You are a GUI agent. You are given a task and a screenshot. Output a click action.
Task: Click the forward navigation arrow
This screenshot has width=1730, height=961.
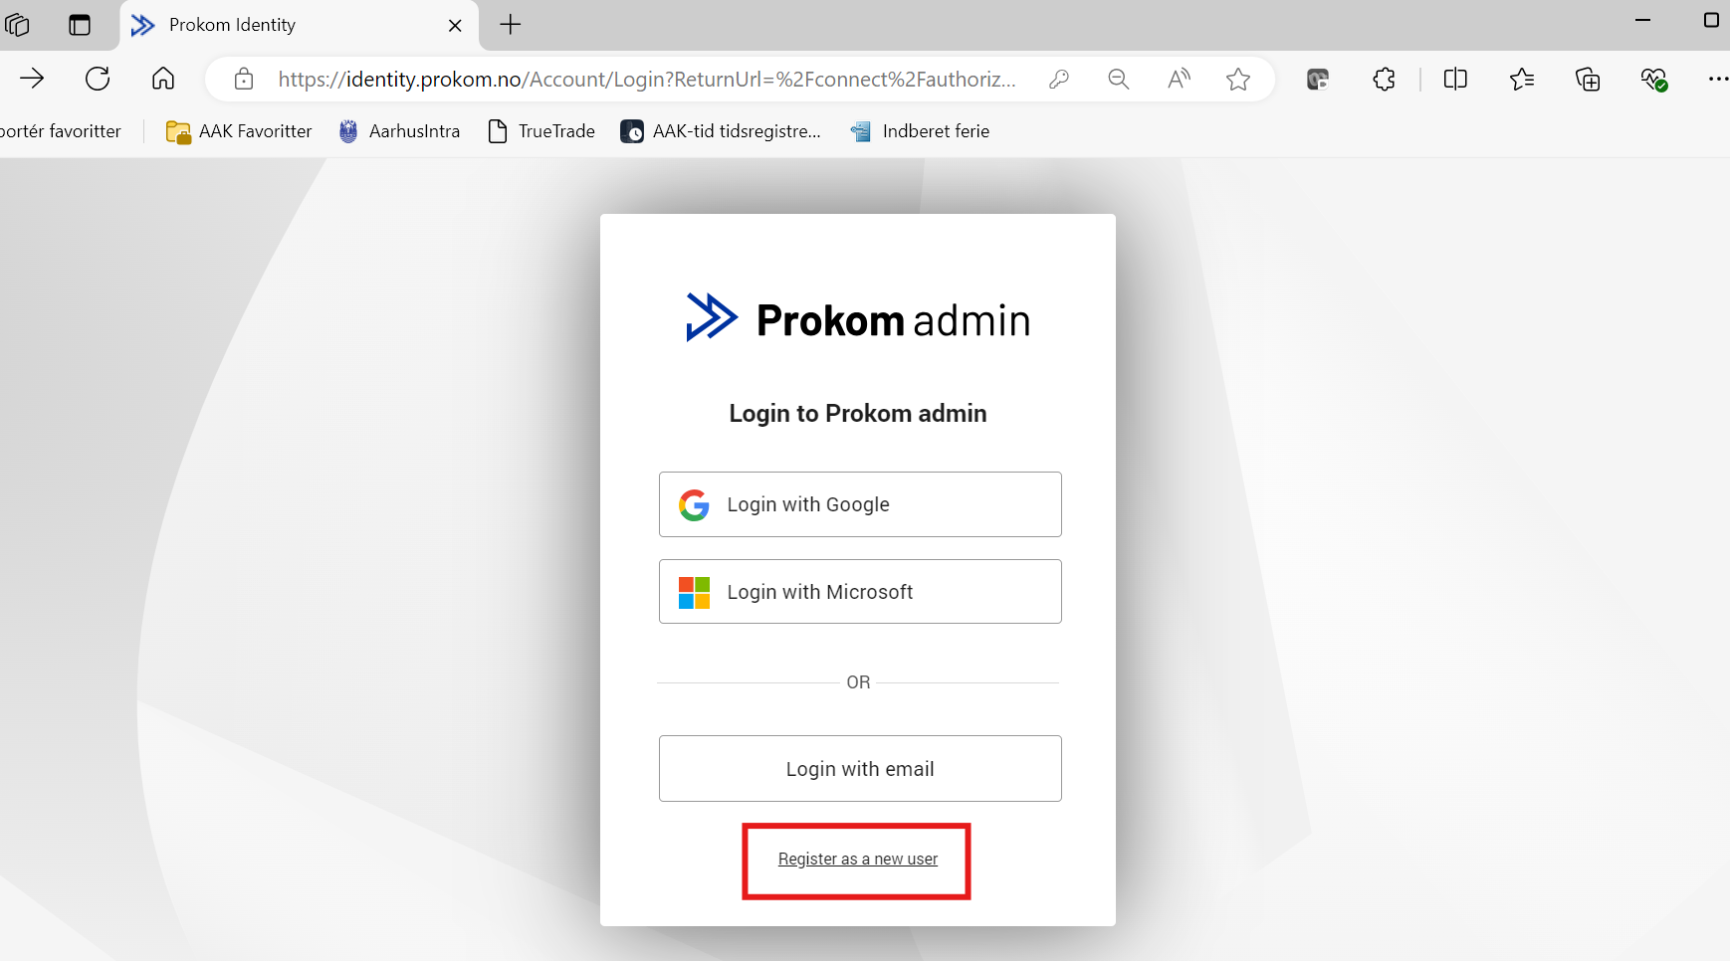click(32, 80)
